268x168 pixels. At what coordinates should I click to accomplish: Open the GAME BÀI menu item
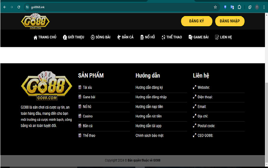[198, 37]
